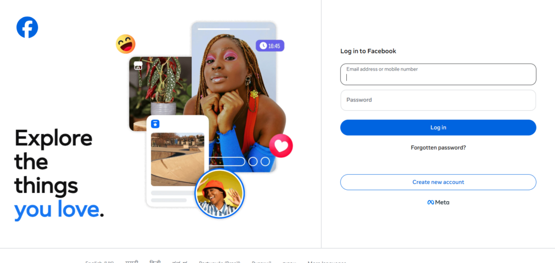Viewport: 555px width, 263px height.
Task: Click the laughing emoji reaction
Action: [126, 44]
